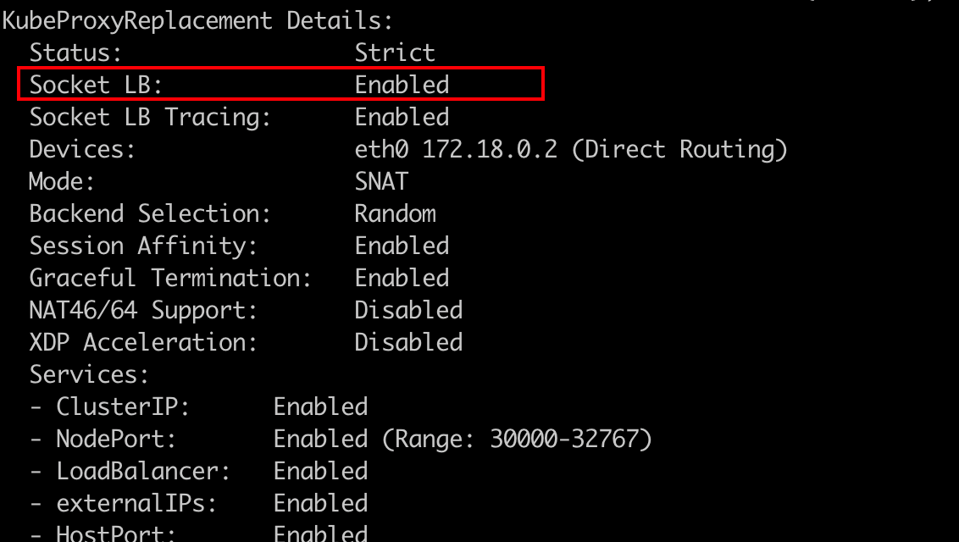Click the KubeProxyReplacement Details heading text

click(x=198, y=20)
